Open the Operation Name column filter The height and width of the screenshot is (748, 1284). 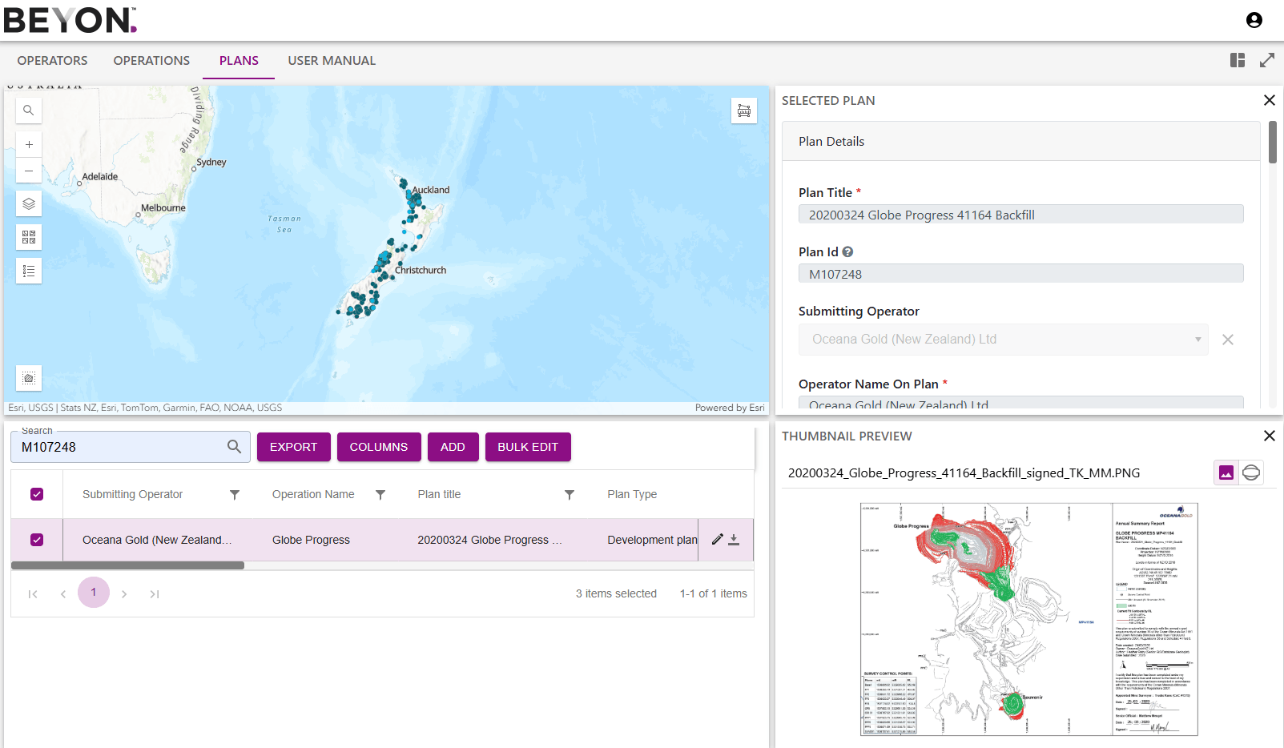pyautogui.click(x=380, y=495)
